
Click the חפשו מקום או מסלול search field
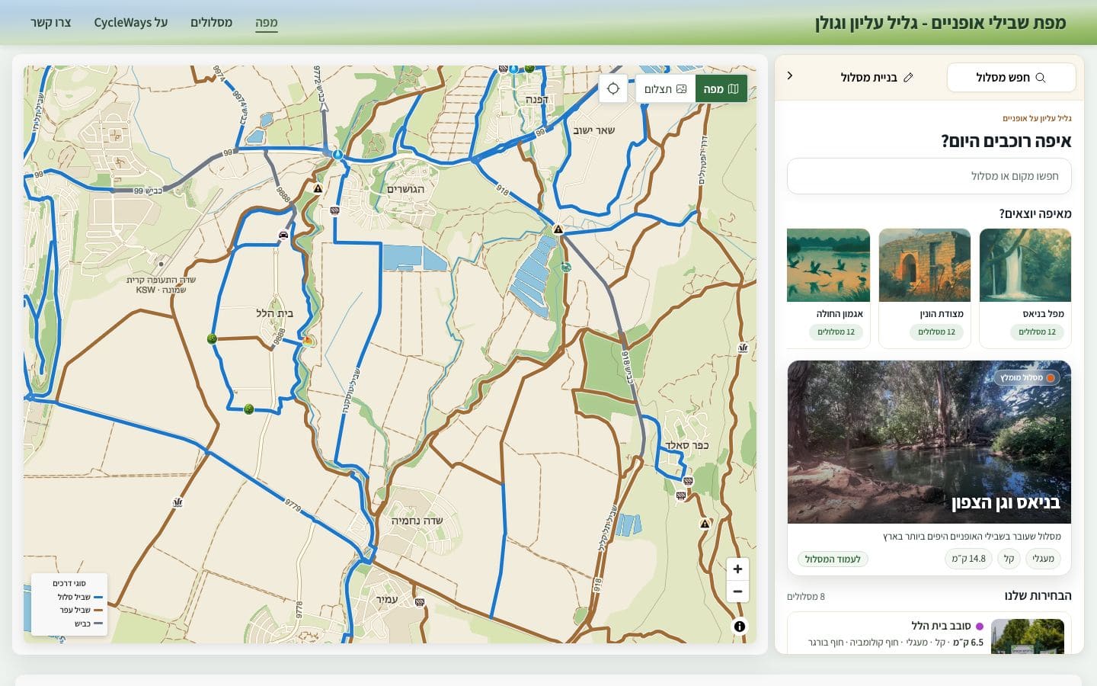tap(929, 176)
